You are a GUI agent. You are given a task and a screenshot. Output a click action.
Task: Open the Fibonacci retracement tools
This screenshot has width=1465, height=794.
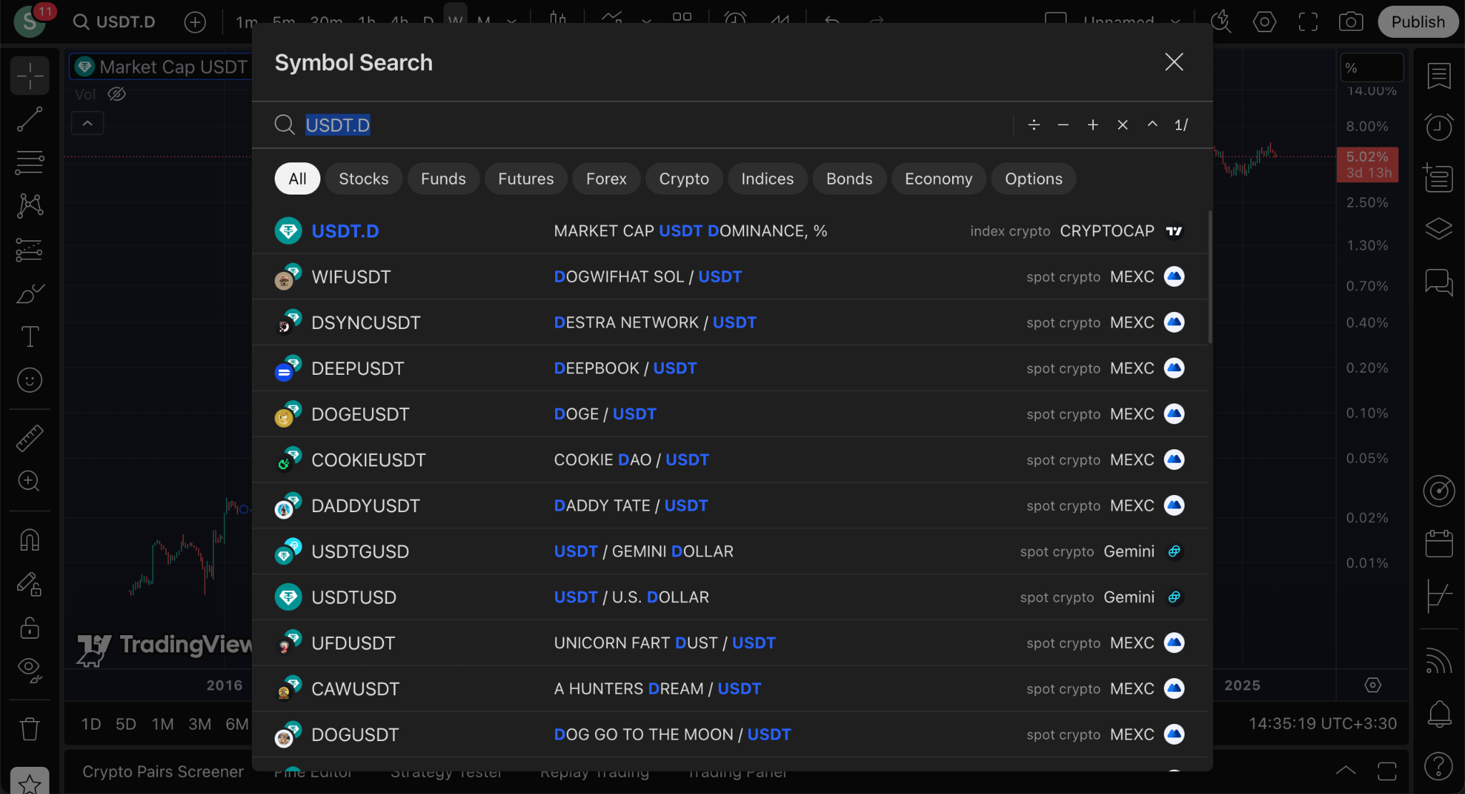(30, 162)
